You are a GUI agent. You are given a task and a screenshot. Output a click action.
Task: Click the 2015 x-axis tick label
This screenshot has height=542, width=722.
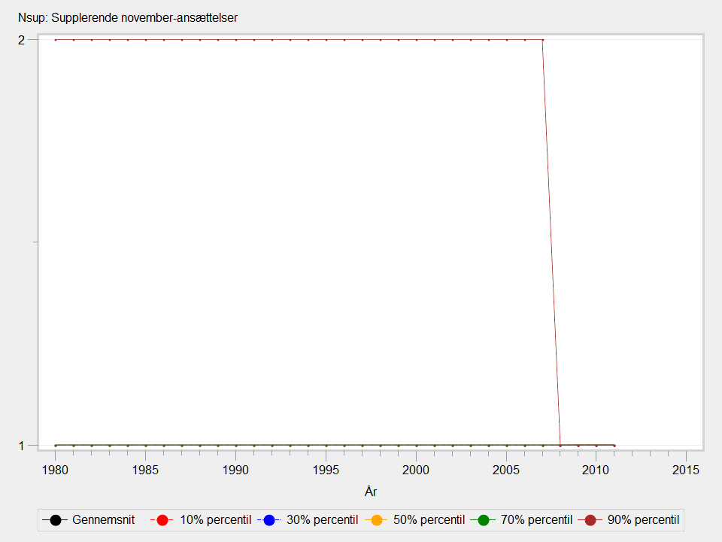tap(686, 470)
